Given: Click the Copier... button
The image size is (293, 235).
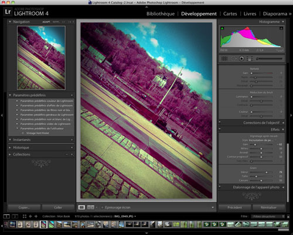Looking at the screenshot, I should (x=24, y=207).
